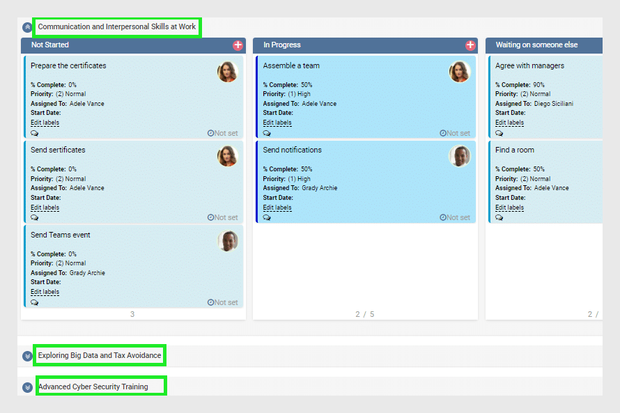The height and width of the screenshot is (413, 620).
Task: Edit labels on Prepare the certificates card
Action: click(45, 123)
